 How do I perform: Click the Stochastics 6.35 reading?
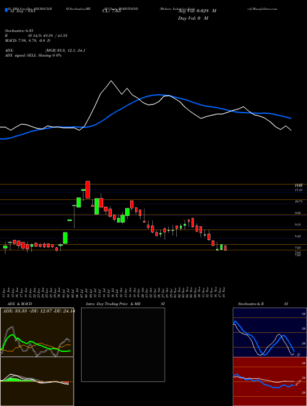point(19,31)
